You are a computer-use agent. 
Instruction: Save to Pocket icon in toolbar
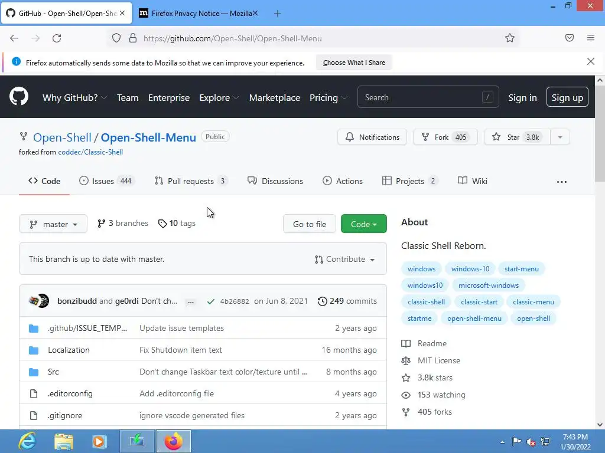(570, 38)
